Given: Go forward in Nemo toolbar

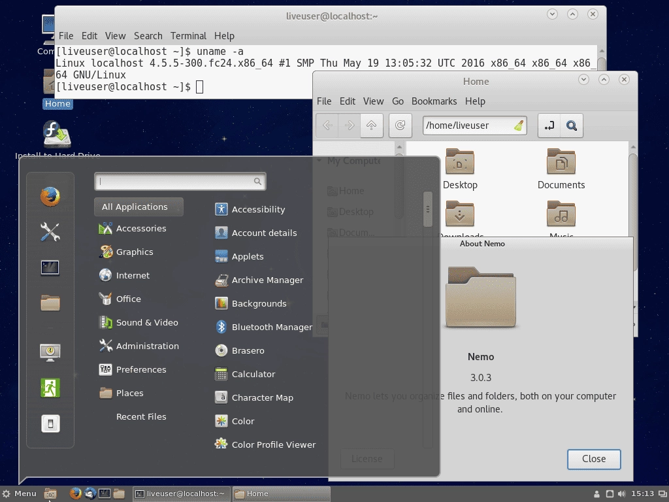Looking at the screenshot, I should click(x=350, y=125).
